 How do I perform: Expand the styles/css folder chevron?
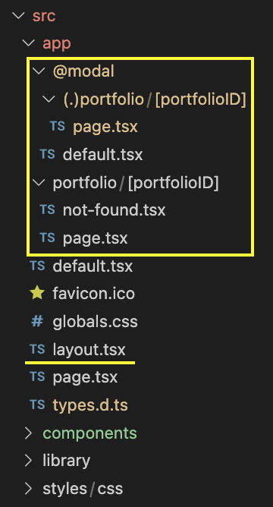pos(28,489)
